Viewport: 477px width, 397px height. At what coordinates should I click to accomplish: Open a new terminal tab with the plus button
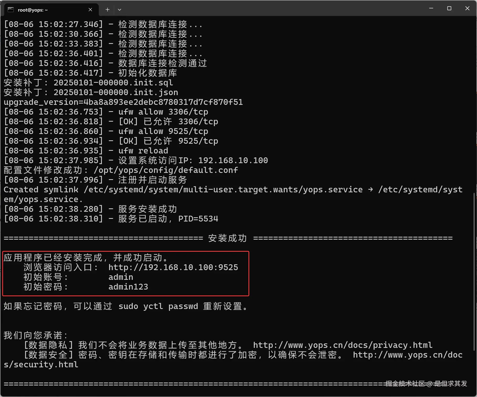[107, 9]
